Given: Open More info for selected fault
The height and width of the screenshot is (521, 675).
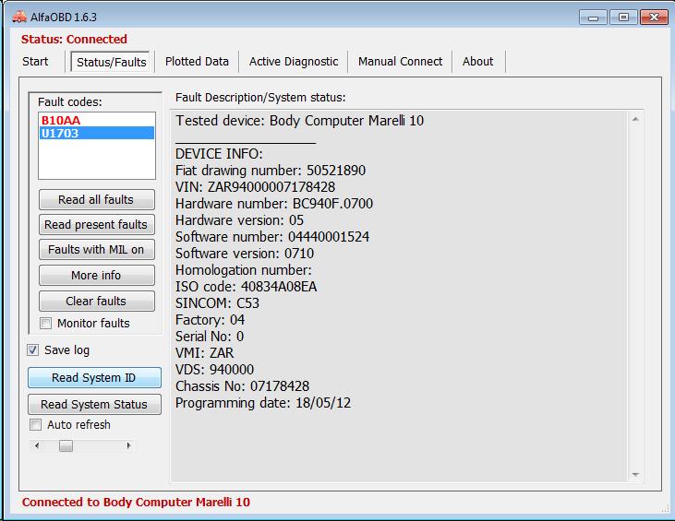Looking at the screenshot, I should 96,276.
